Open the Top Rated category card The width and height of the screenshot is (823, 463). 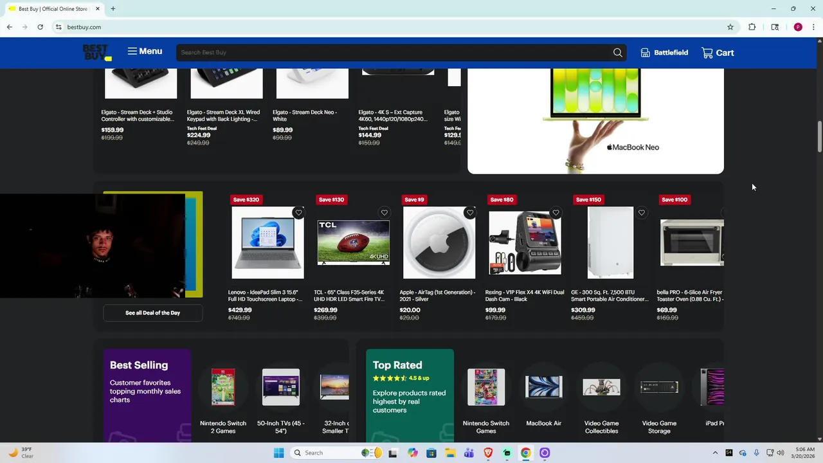(x=410, y=395)
